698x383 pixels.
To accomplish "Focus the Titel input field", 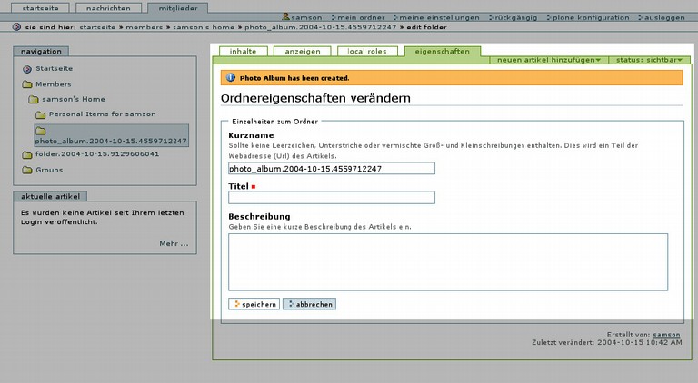I will point(332,197).
